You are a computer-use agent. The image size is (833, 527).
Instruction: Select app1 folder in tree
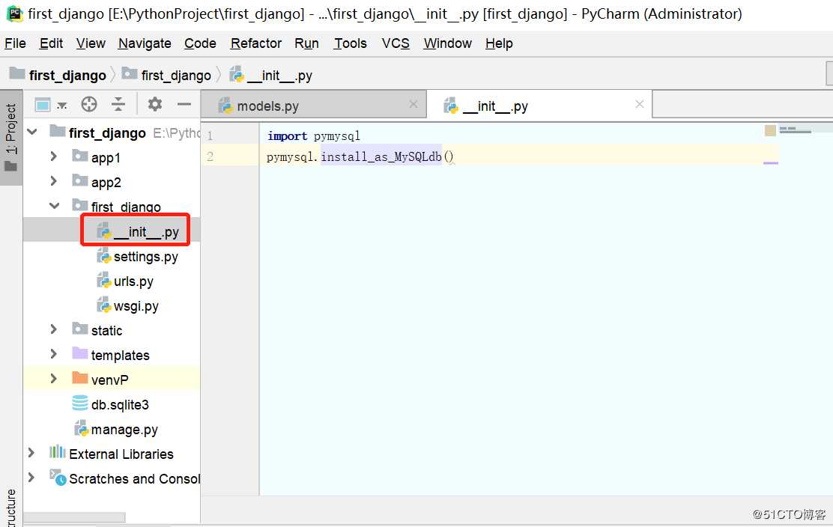click(106, 158)
